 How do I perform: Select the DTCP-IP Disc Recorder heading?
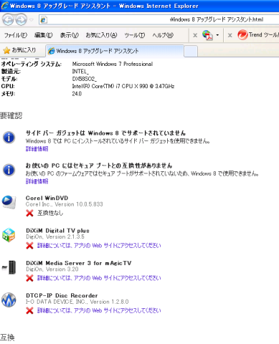[62, 295]
